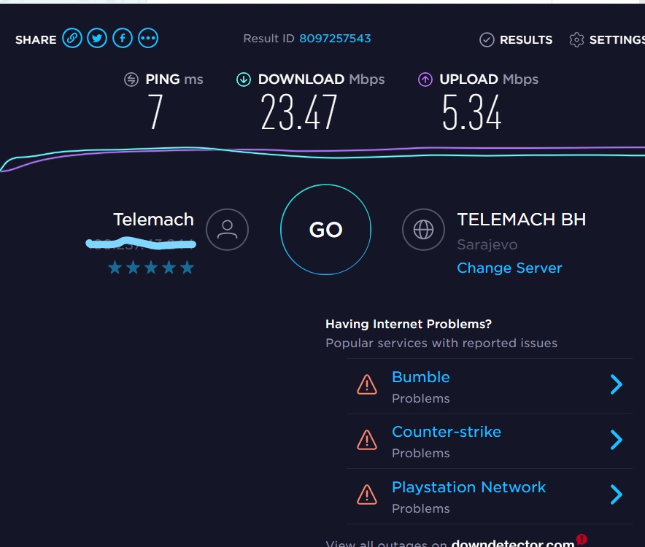The image size is (645, 547).
Task: Click the Results checkmark icon
Action: (487, 40)
